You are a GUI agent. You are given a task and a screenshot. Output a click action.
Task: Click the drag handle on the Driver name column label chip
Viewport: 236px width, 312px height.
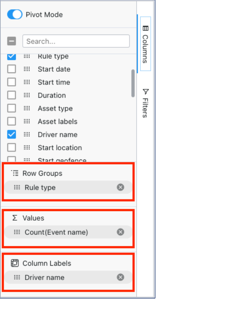point(17,277)
